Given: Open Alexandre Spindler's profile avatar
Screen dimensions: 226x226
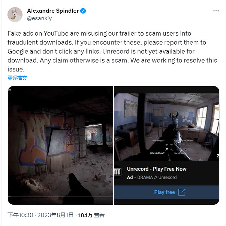Looking at the screenshot, I should 15,15.
